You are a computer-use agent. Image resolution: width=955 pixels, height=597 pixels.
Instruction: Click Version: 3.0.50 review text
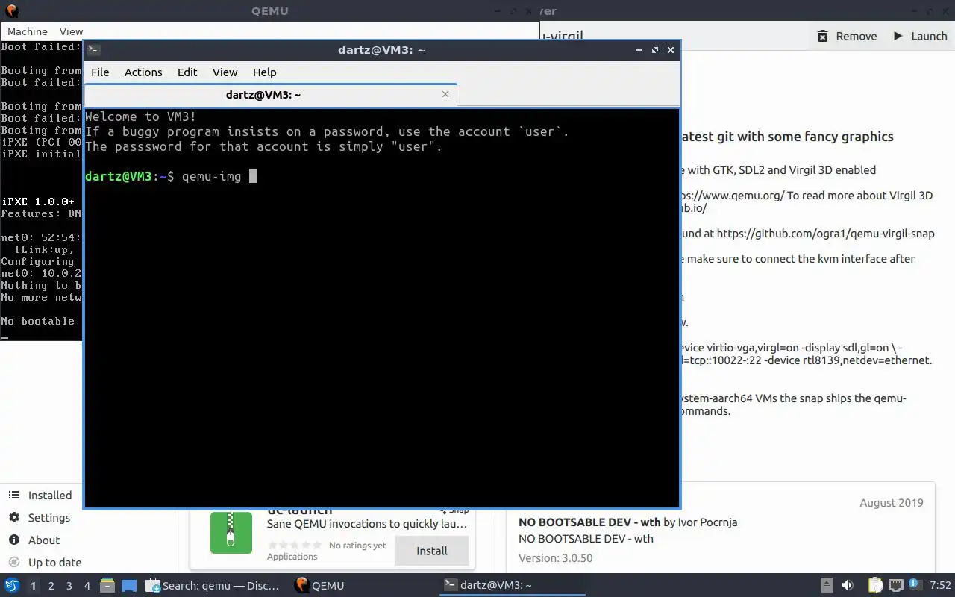(555, 557)
